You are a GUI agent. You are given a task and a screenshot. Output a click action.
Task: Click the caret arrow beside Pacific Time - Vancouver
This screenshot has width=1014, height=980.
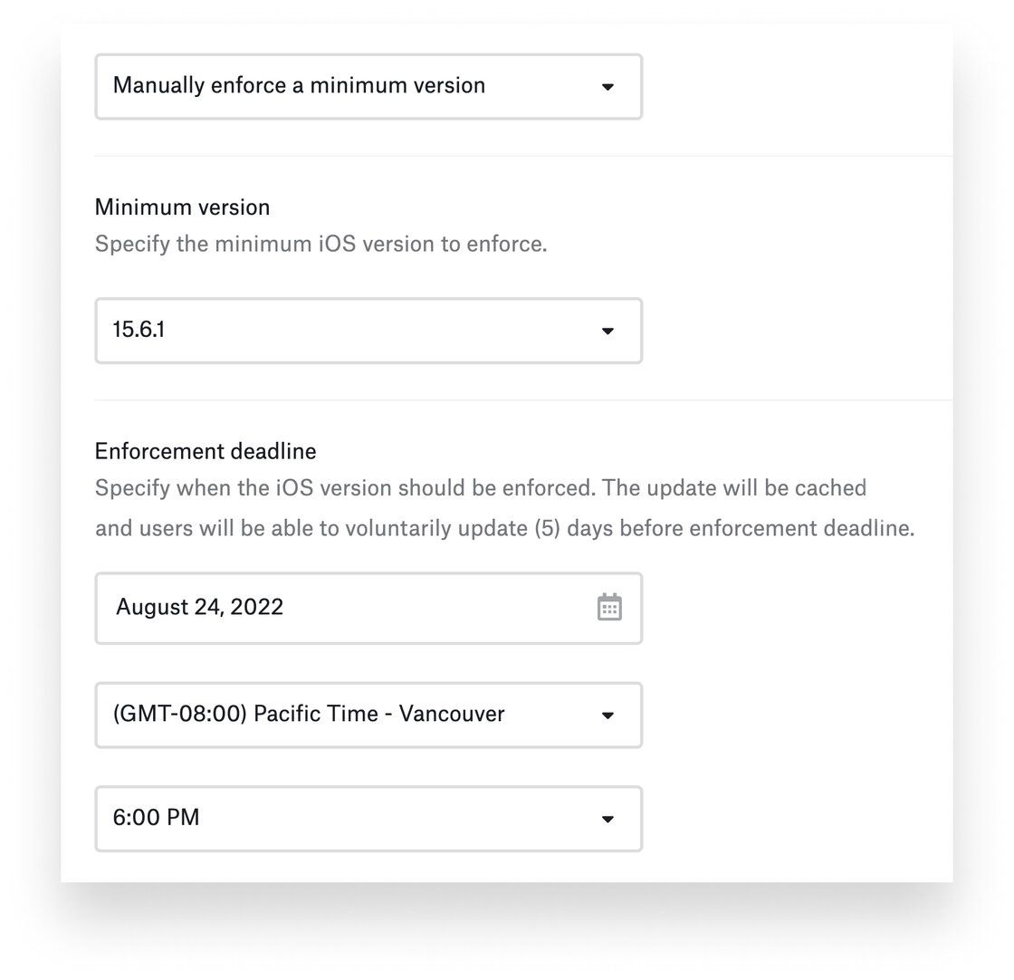(x=607, y=716)
